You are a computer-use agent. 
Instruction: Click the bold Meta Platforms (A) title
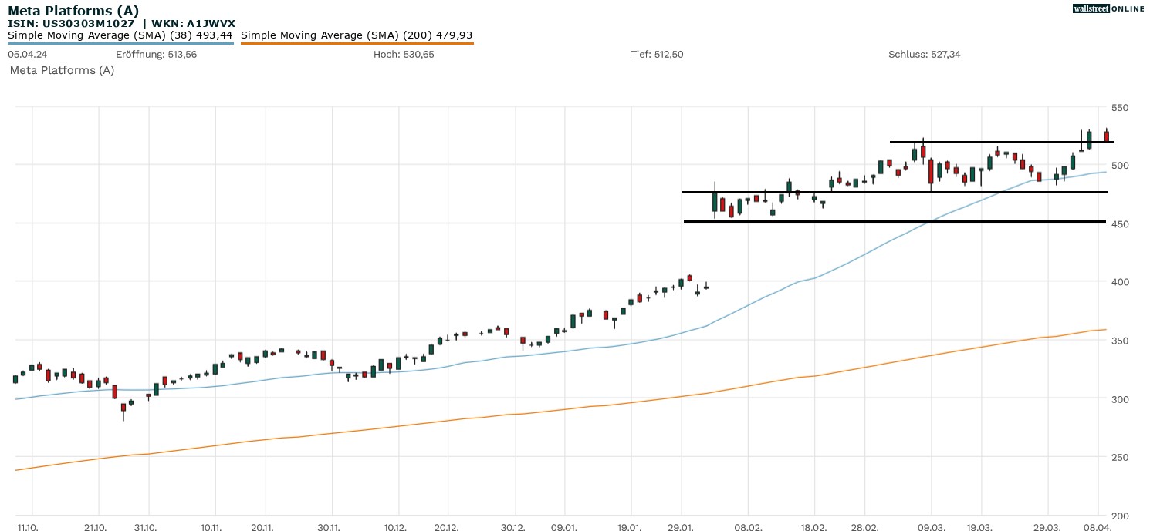coord(73,10)
